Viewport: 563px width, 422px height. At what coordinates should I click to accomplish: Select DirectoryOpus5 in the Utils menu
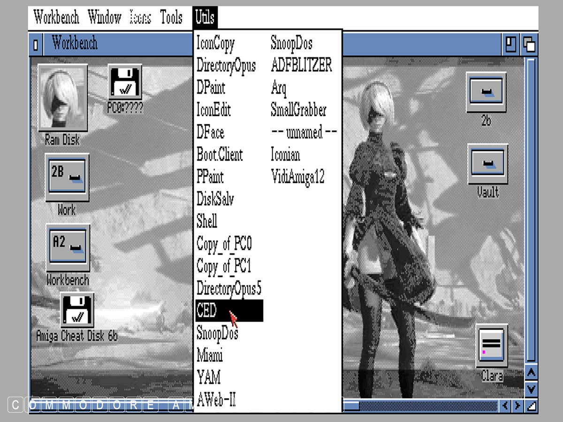pyautogui.click(x=228, y=288)
